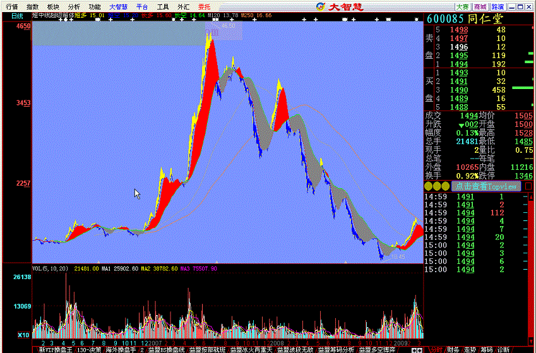
Task: Switch to the 益盟多空博弈 tab
Action: (x=377, y=350)
